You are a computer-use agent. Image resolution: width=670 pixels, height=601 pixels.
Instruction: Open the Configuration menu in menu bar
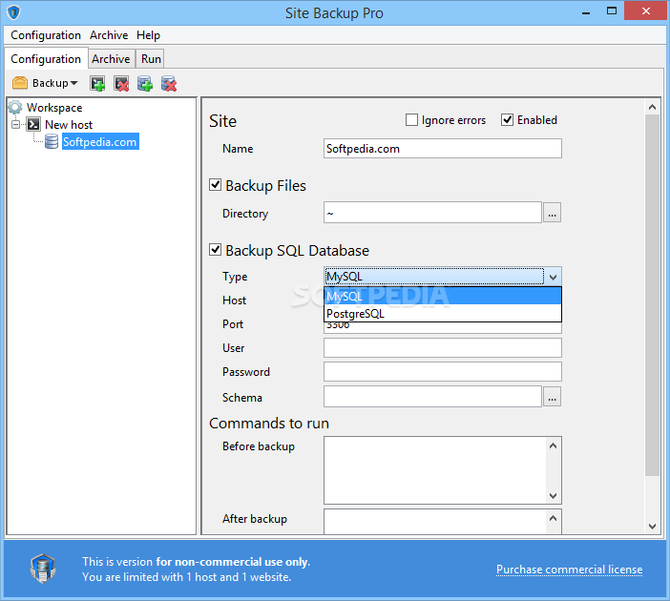(x=46, y=35)
